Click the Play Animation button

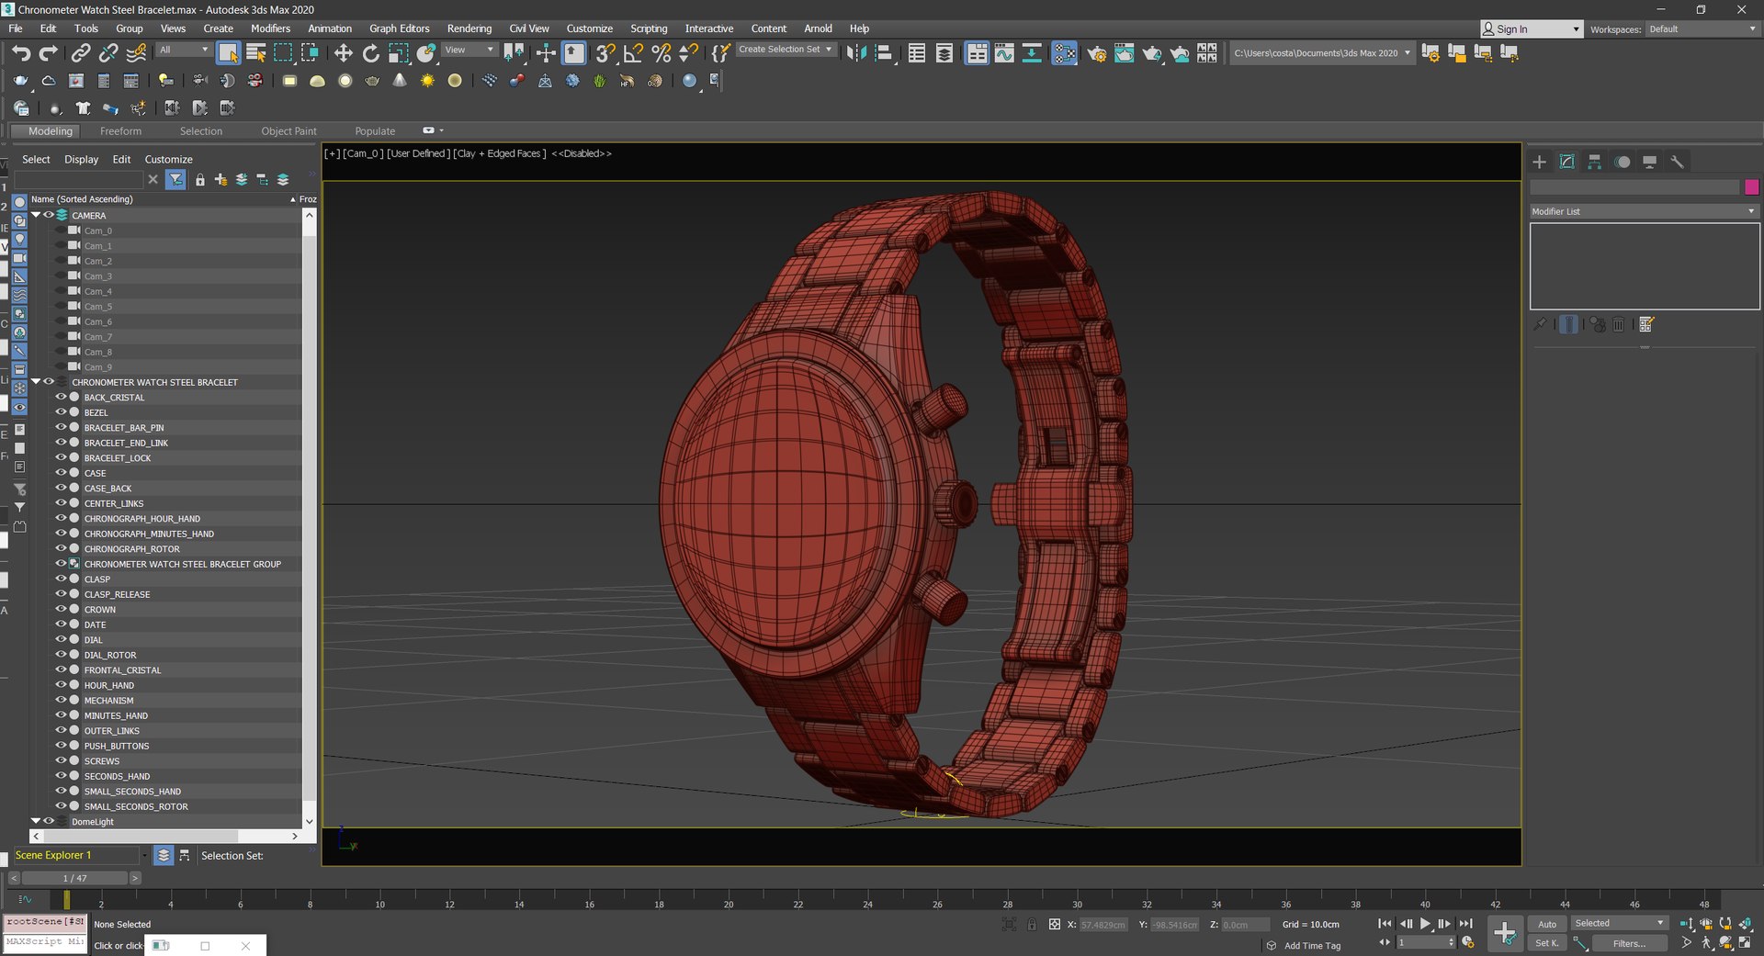click(1425, 924)
